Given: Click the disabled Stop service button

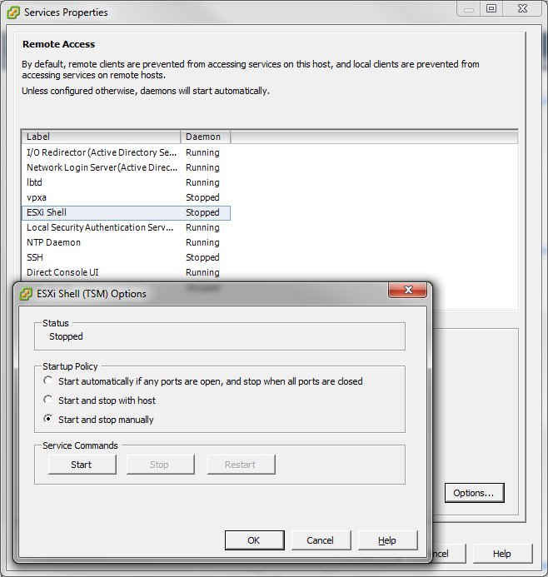Looking at the screenshot, I should click(160, 465).
